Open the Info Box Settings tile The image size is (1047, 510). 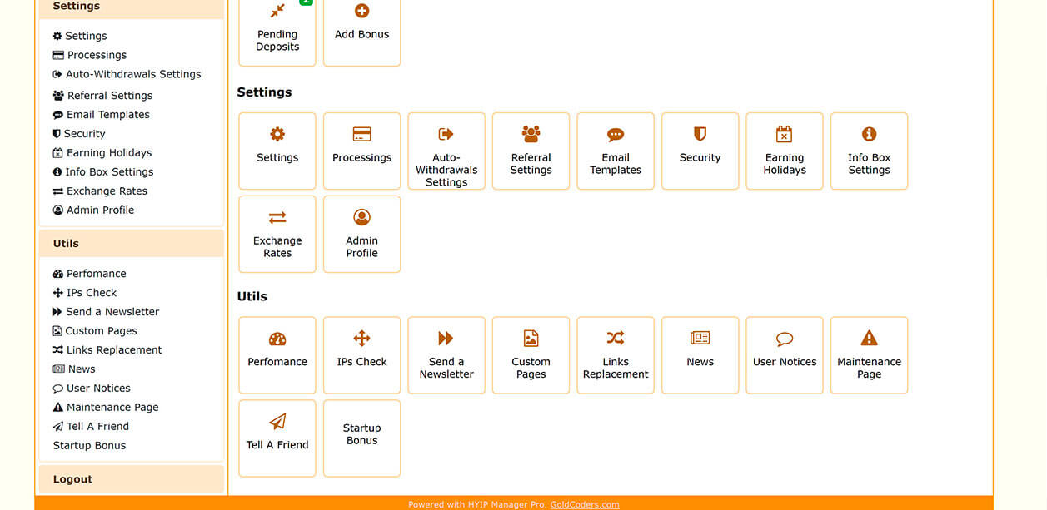(869, 151)
